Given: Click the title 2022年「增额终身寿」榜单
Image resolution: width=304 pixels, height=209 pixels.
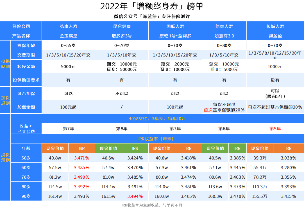Looking at the screenshot, I should tap(152, 6).
